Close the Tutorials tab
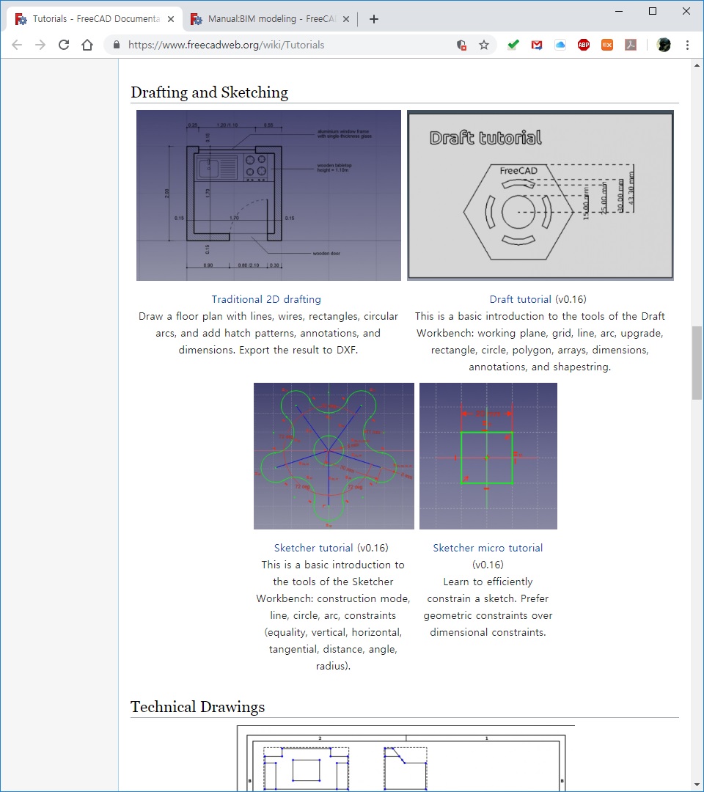704x792 pixels. point(171,19)
